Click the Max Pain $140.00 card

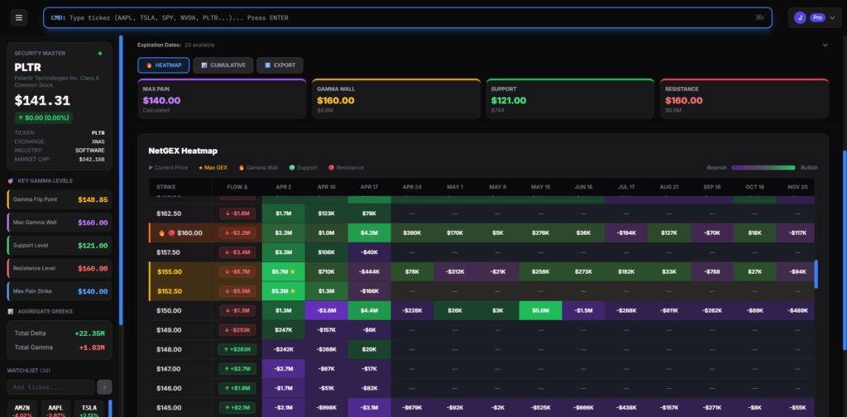[x=222, y=98]
